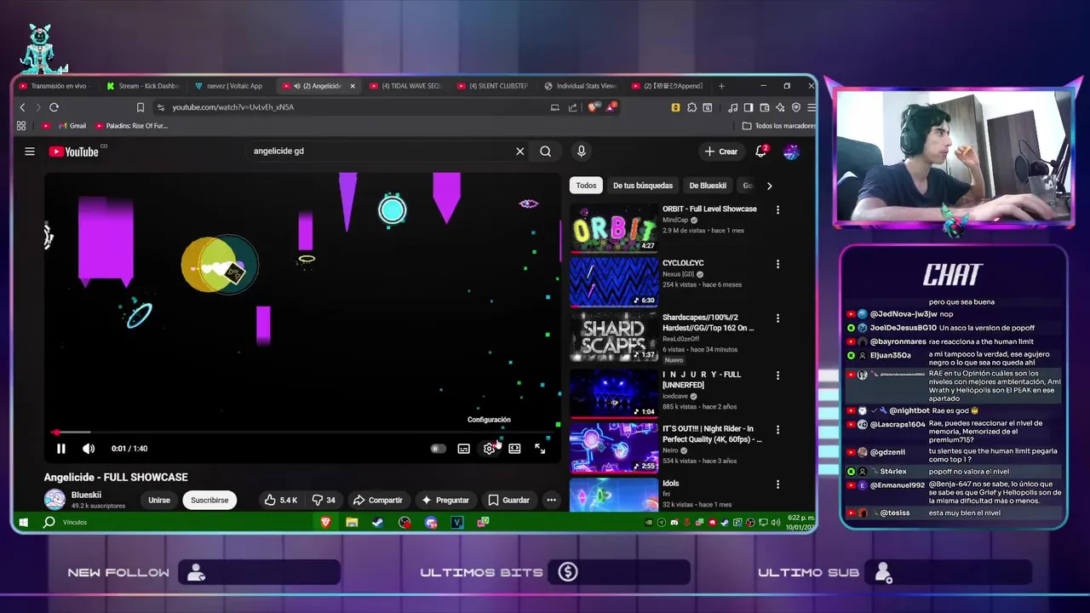The width and height of the screenshot is (1090, 613).
Task: Go to YouTube home via logo
Action: coord(74,152)
